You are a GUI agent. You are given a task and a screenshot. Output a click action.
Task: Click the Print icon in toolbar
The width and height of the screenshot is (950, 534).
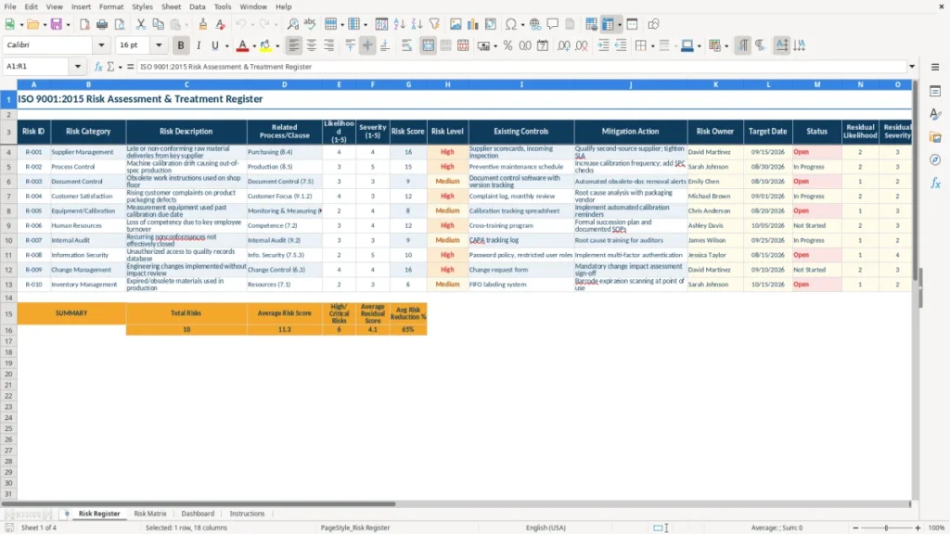[102, 24]
